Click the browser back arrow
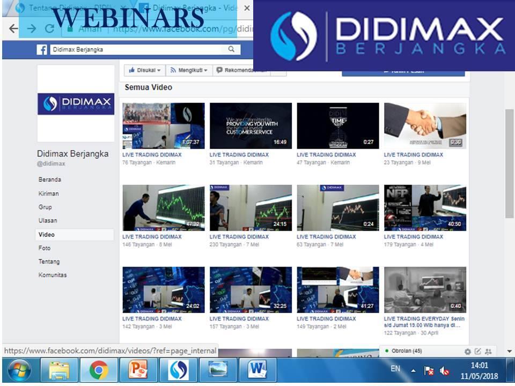Screen dimensions: 515x386 (x=13, y=28)
